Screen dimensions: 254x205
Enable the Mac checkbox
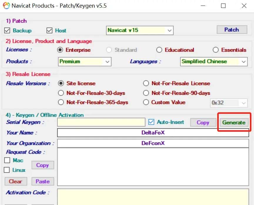click(x=7, y=160)
